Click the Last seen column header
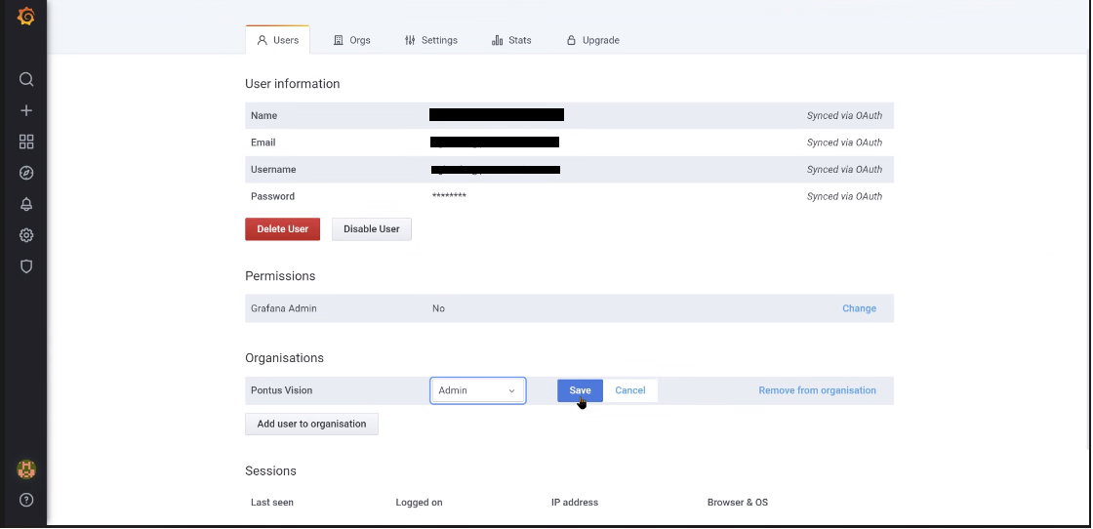Viewport: 1093px width, 529px height. [272, 503]
